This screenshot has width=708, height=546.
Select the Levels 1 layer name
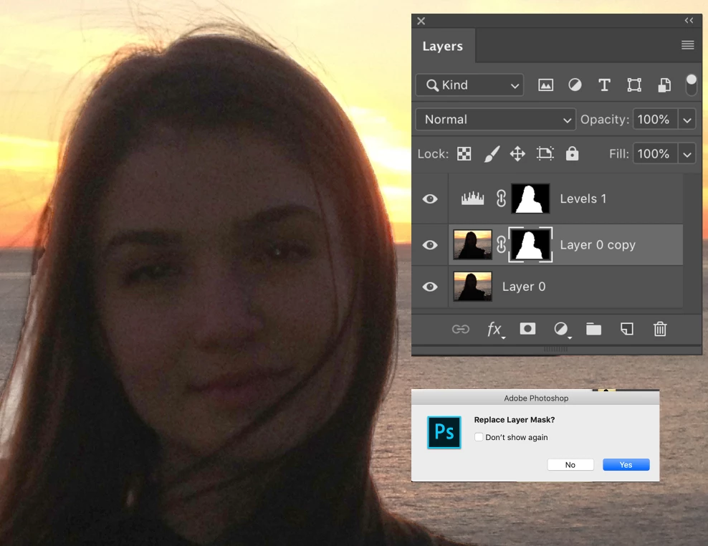[583, 198]
